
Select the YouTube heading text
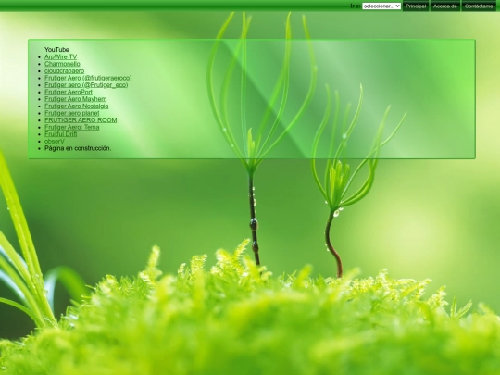pos(56,49)
